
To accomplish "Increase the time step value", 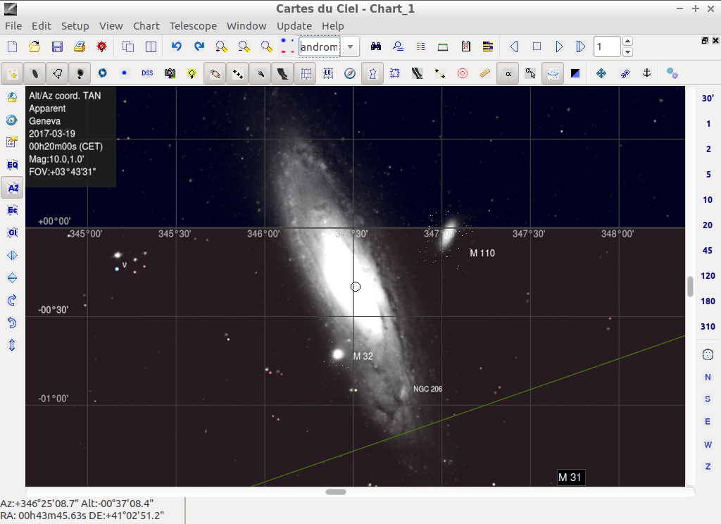I will [627, 42].
